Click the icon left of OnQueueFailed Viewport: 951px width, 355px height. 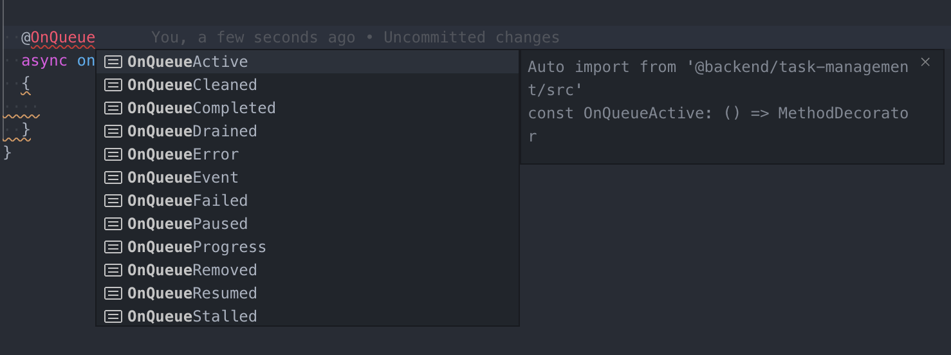[x=113, y=201]
